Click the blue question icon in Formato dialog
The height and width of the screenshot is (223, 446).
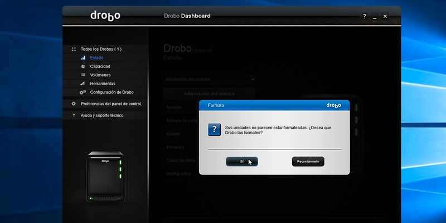[x=215, y=130]
